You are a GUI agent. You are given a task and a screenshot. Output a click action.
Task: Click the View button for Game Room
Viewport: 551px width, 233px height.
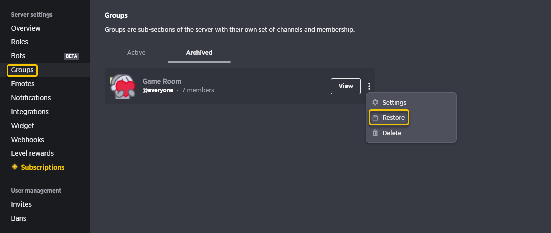[x=346, y=86]
